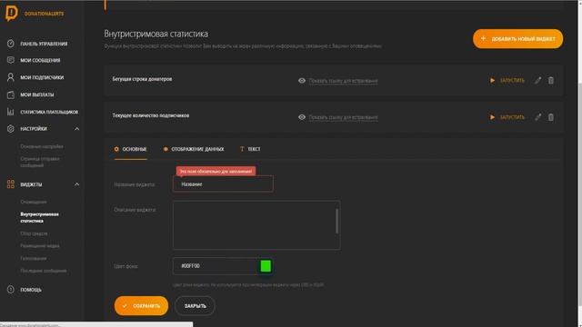This screenshot has width=582, height=327.
Task: Click the Сохранить button
Action: tap(141, 306)
